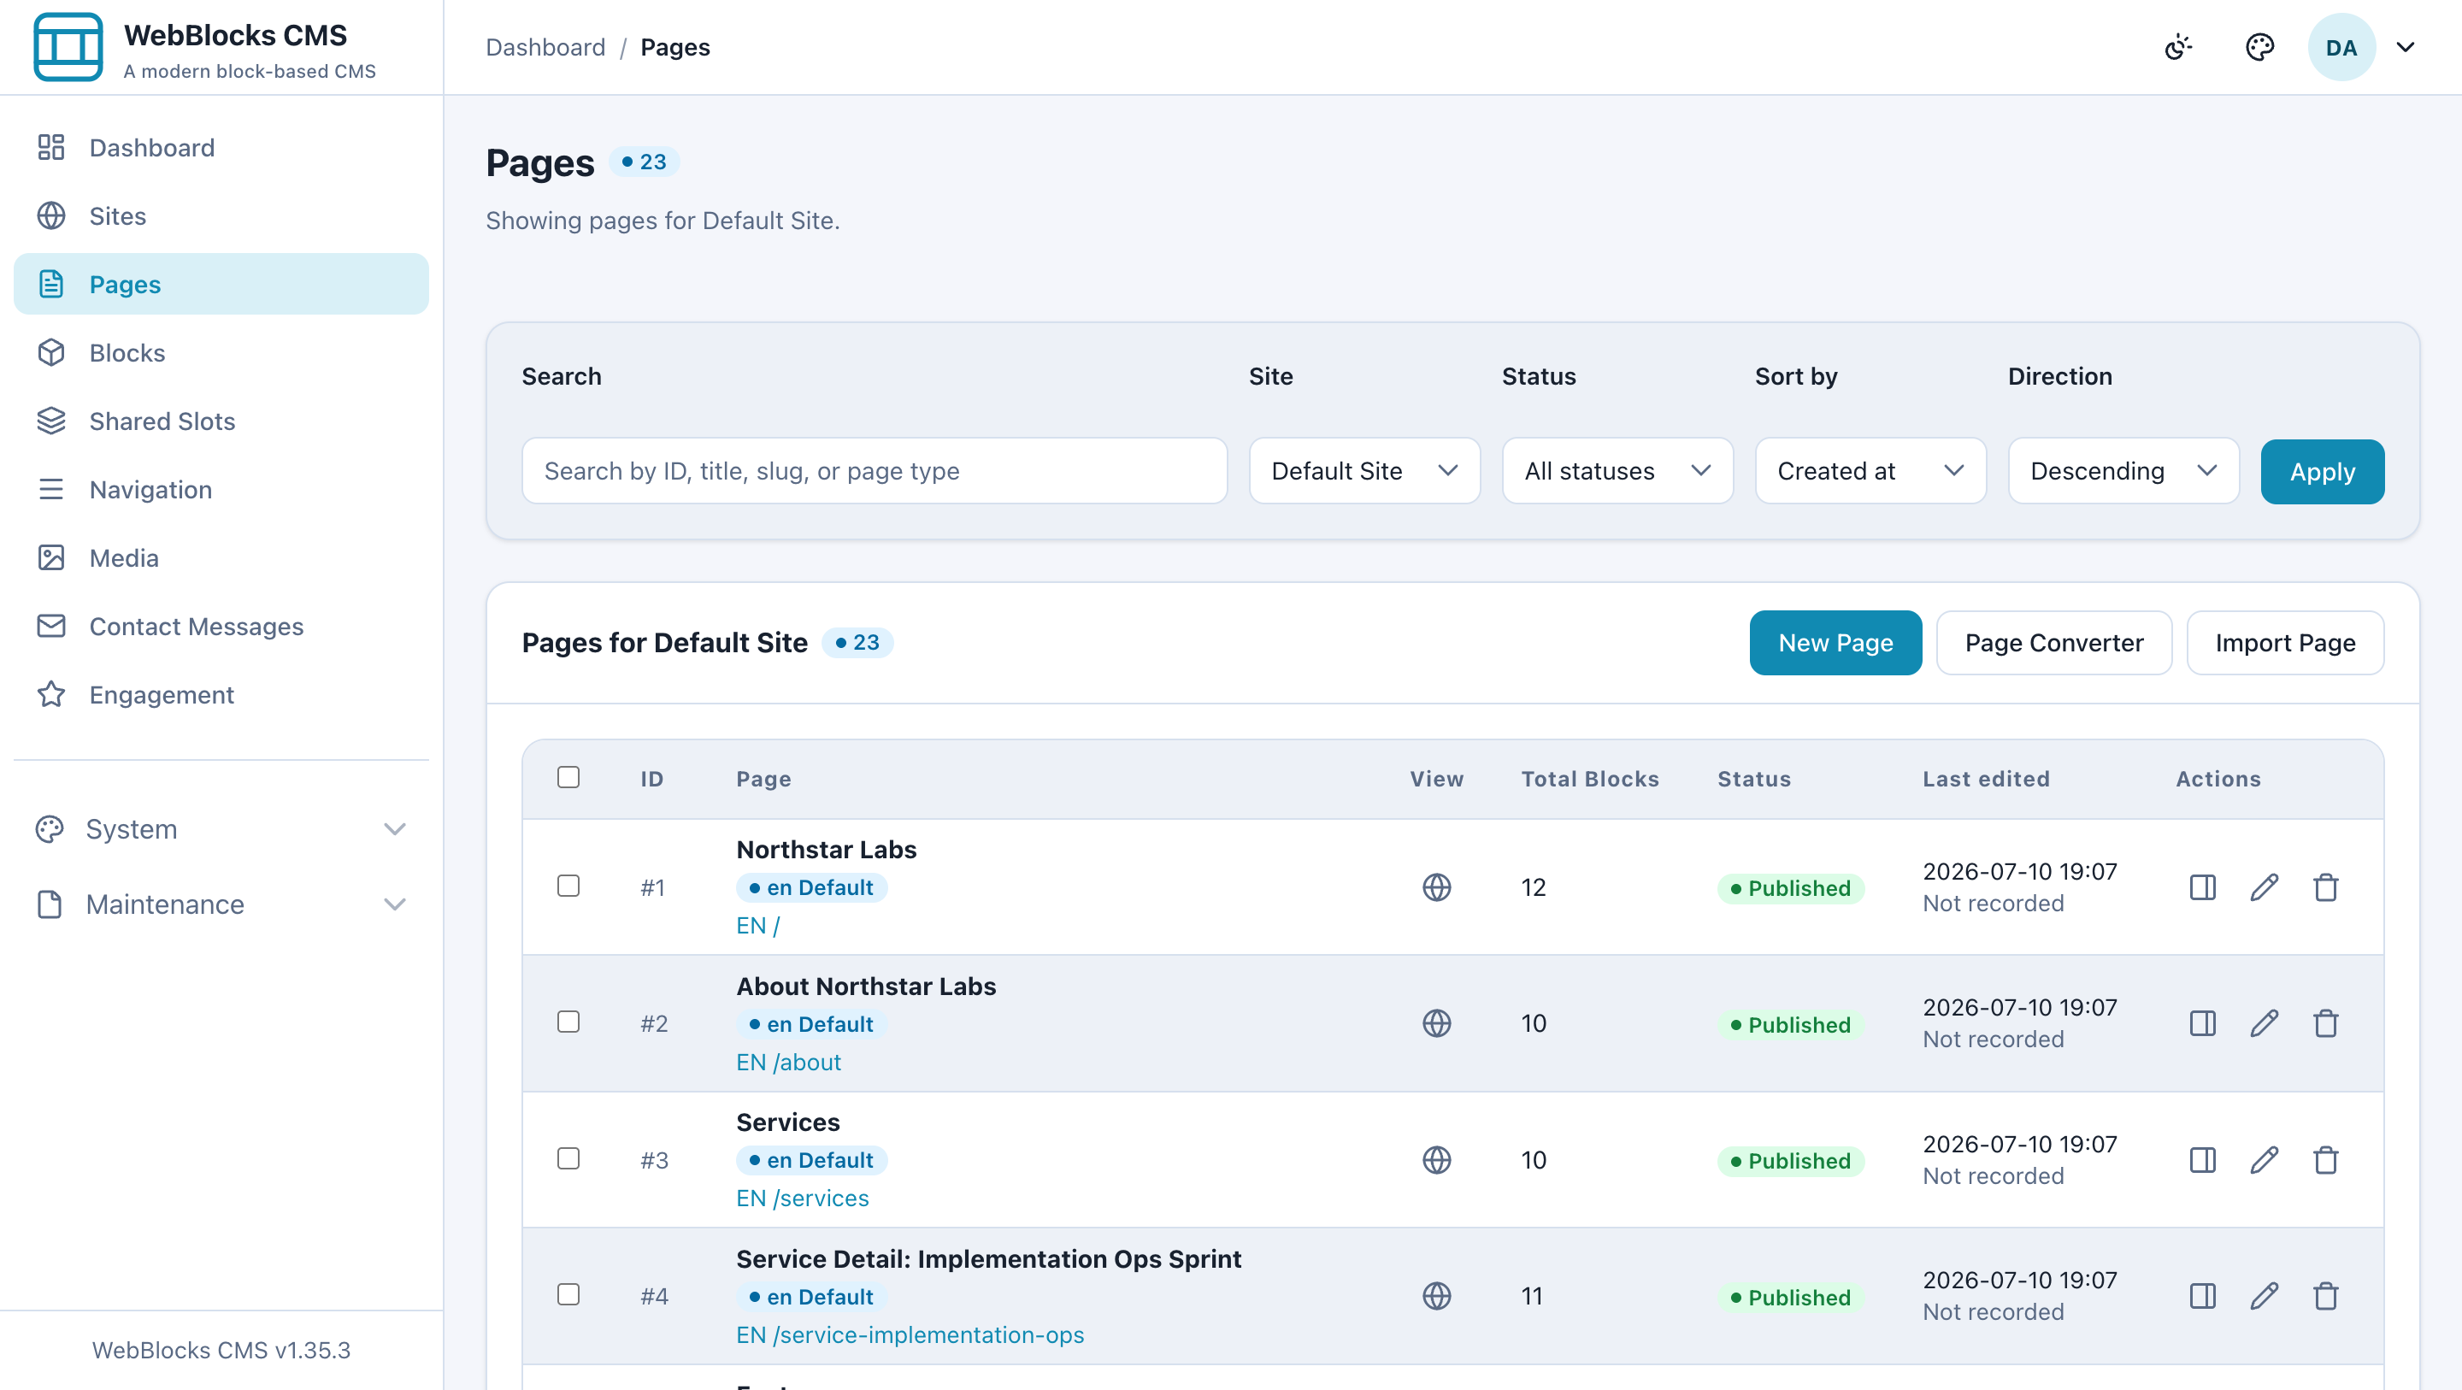Go to Sites in the sidebar
The height and width of the screenshot is (1390, 2462).
click(x=221, y=216)
